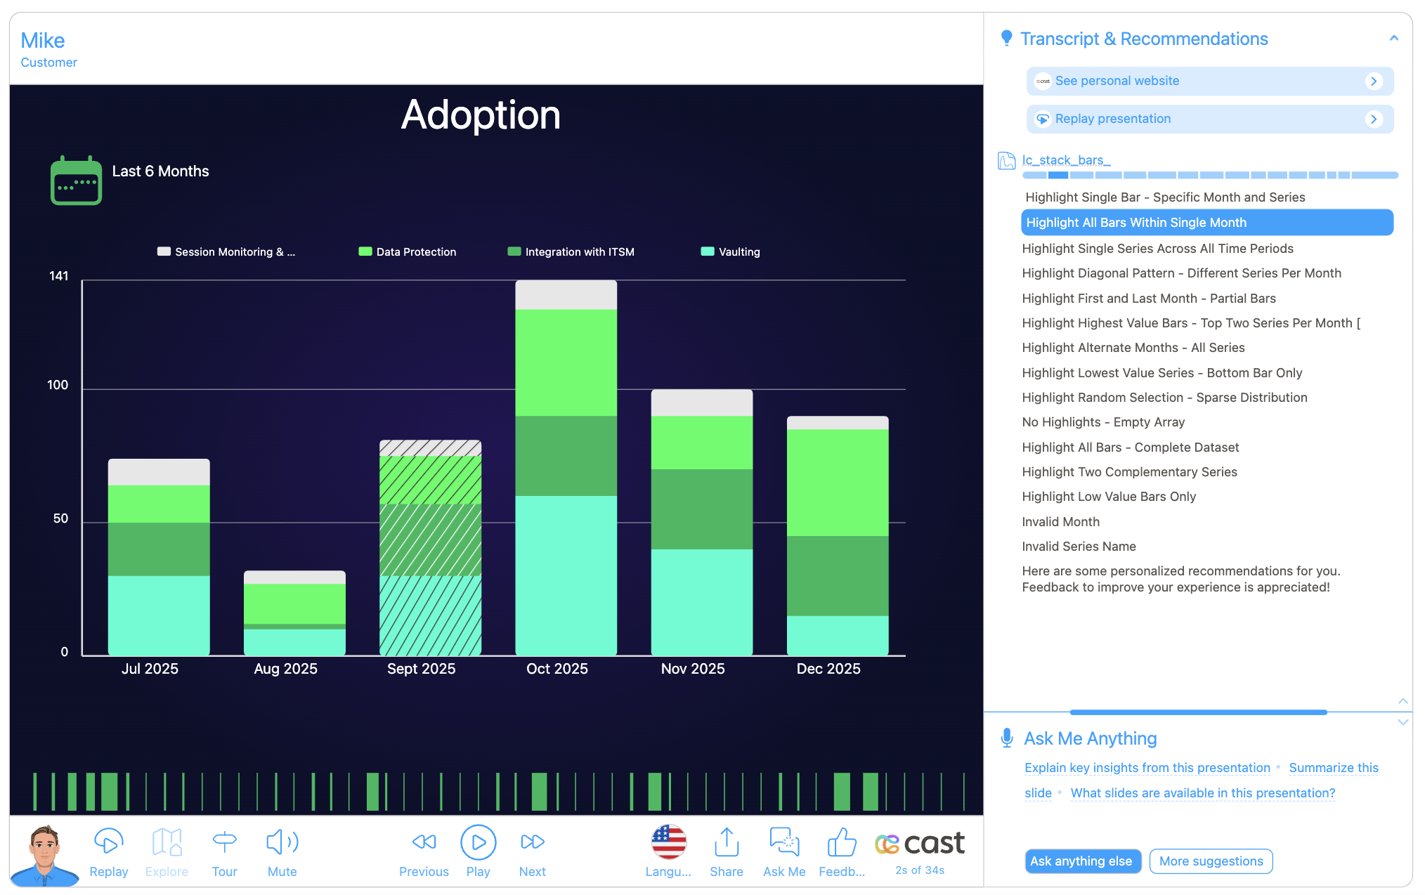Skip to the Next slide
Screen dimensions: 1425x895
532,842
